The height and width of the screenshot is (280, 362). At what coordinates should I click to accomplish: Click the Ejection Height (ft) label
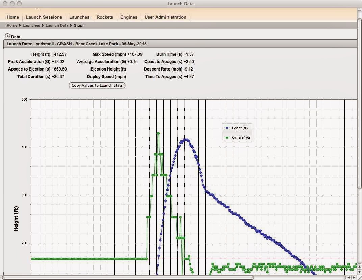tap(108, 69)
